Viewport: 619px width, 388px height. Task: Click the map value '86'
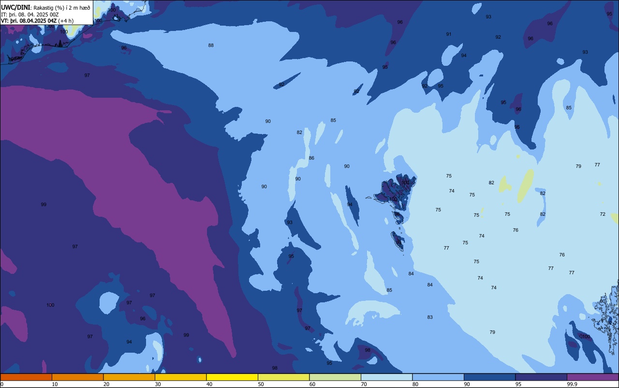311,158
